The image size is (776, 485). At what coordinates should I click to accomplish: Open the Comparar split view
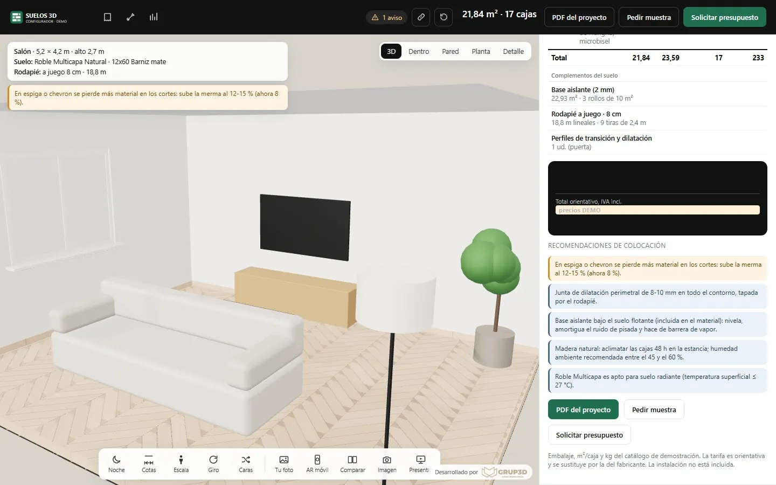[352, 463]
